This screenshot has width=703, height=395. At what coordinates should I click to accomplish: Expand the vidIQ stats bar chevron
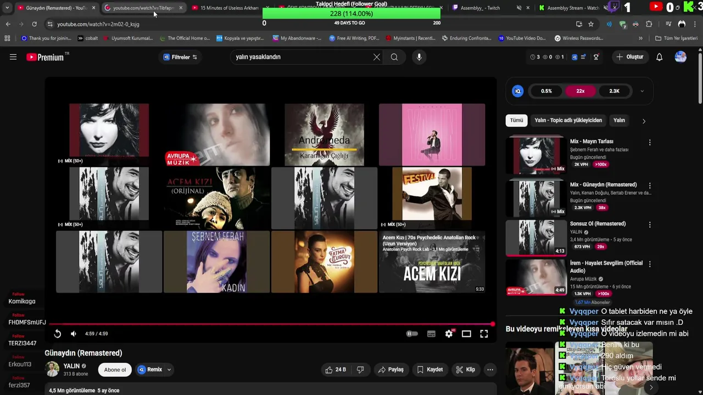coord(642,91)
